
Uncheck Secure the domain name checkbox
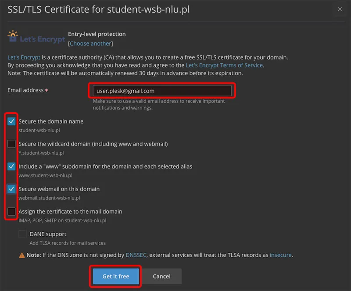click(11, 121)
